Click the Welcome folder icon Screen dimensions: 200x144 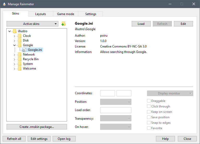(x=20, y=68)
